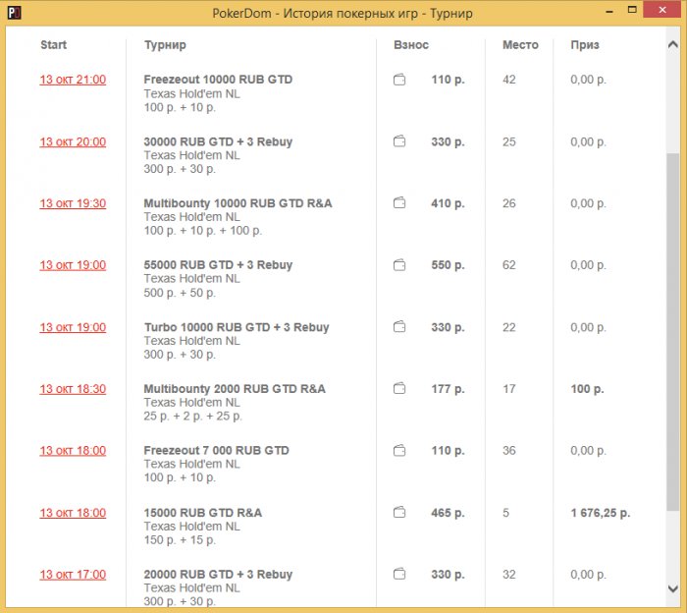Click place value 5
This screenshot has height=613, width=687.
point(506,513)
